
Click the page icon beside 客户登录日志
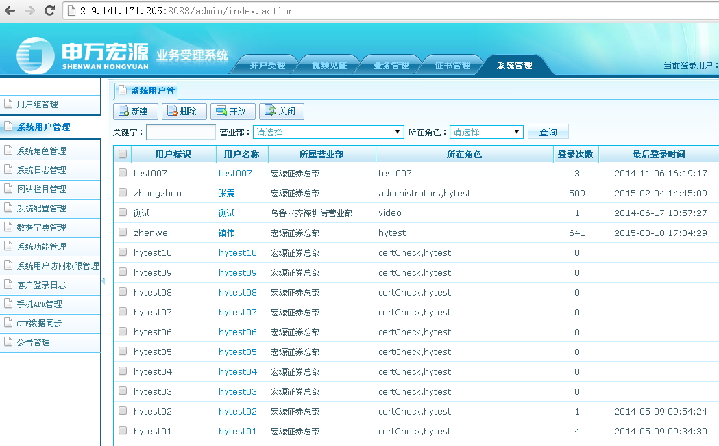point(8,285)
